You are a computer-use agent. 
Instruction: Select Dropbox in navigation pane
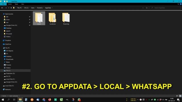point(8,41)
